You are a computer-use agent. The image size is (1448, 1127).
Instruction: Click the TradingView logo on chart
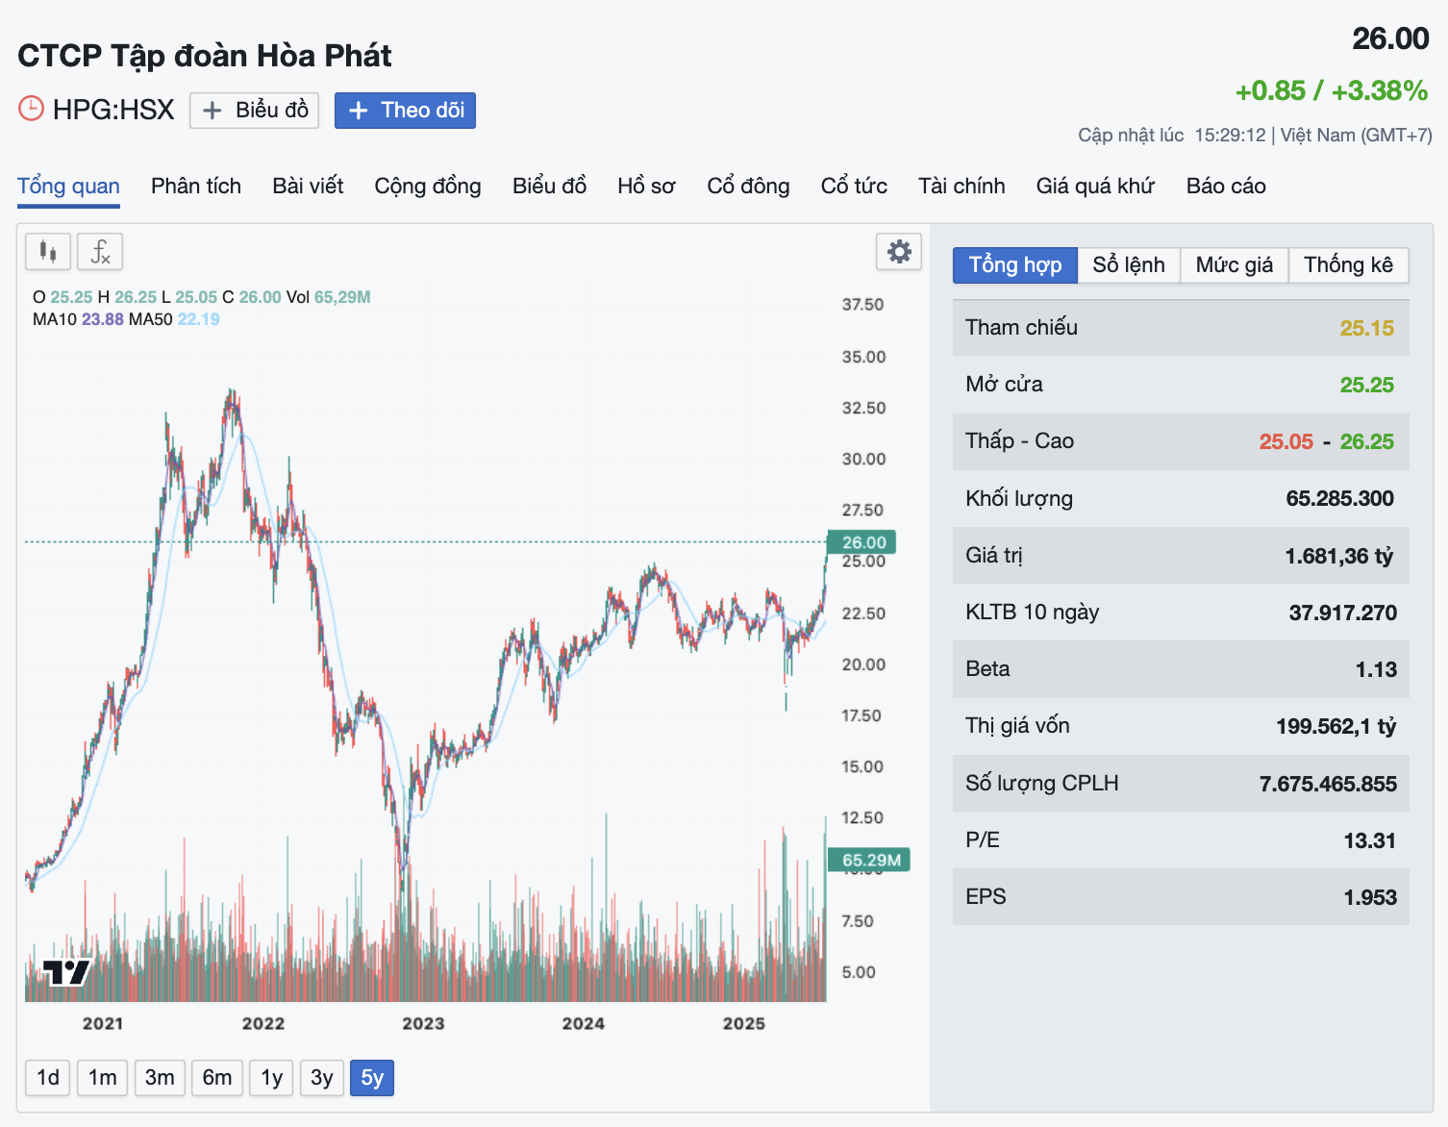point(66,972)
